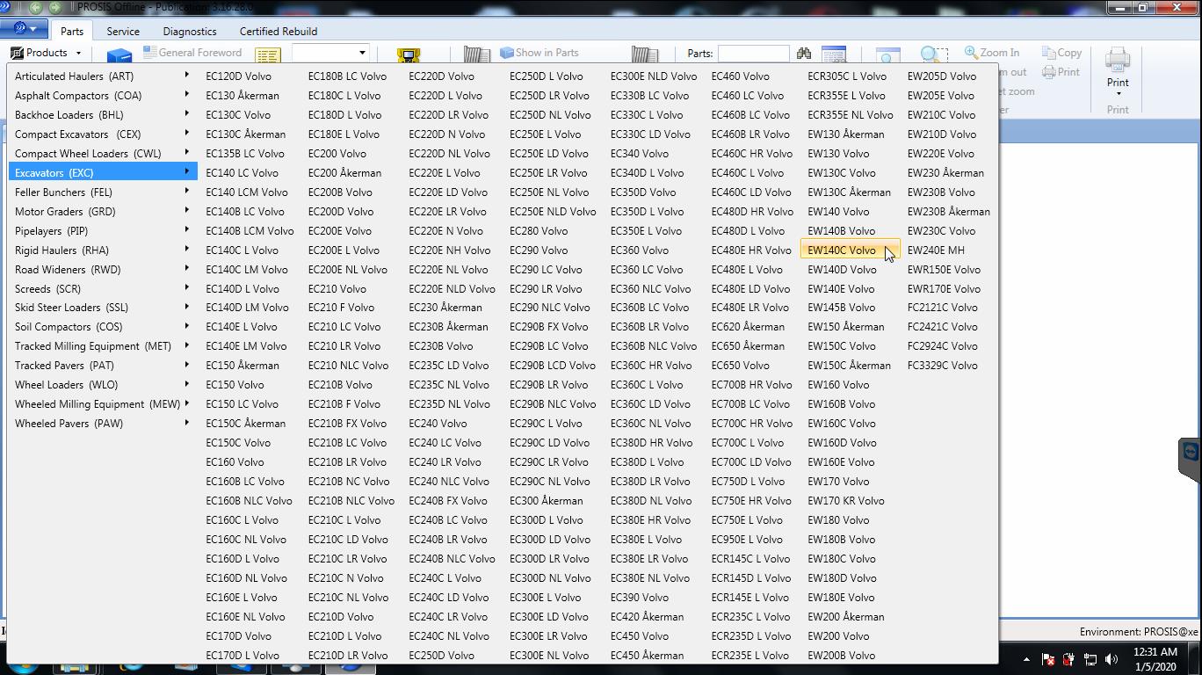Screen dimensions: 1202x675
Task: Click the magnifier zoom-area icon
Action: coord(933,55)
